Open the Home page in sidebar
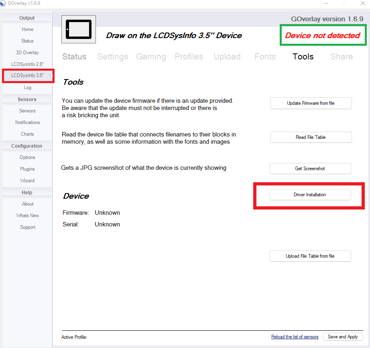 pyautogui.click(x=27, y=29)
